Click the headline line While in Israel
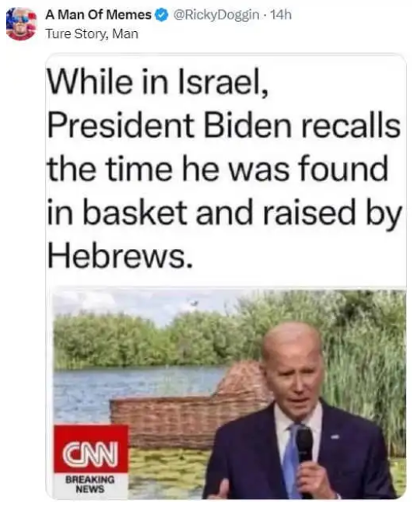Viewport: 417px width, 508px height. pyautogui.click(x=158, y=82)
